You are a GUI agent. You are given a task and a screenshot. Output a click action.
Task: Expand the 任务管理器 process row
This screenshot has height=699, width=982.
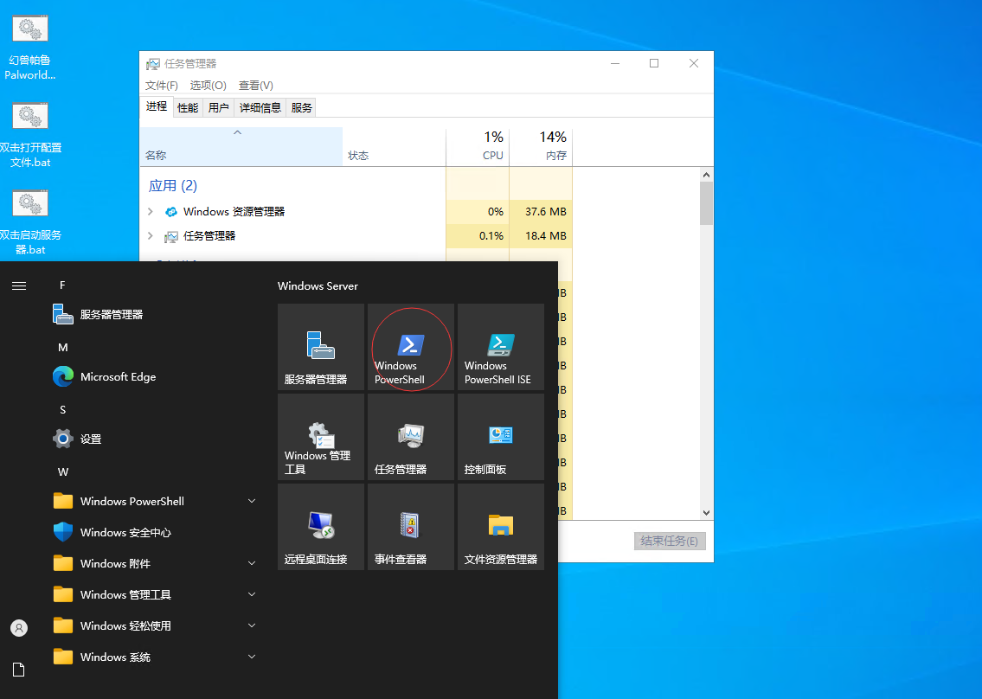151,236
